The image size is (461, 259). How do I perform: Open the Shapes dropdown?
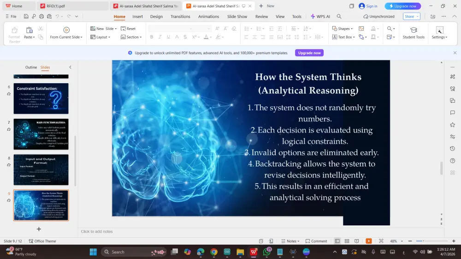(342, 29)
